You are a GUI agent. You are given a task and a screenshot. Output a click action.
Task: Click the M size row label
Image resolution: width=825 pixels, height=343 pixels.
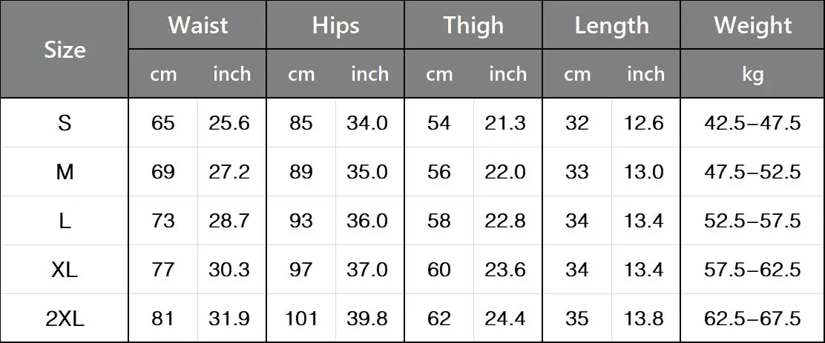(65, 172)
